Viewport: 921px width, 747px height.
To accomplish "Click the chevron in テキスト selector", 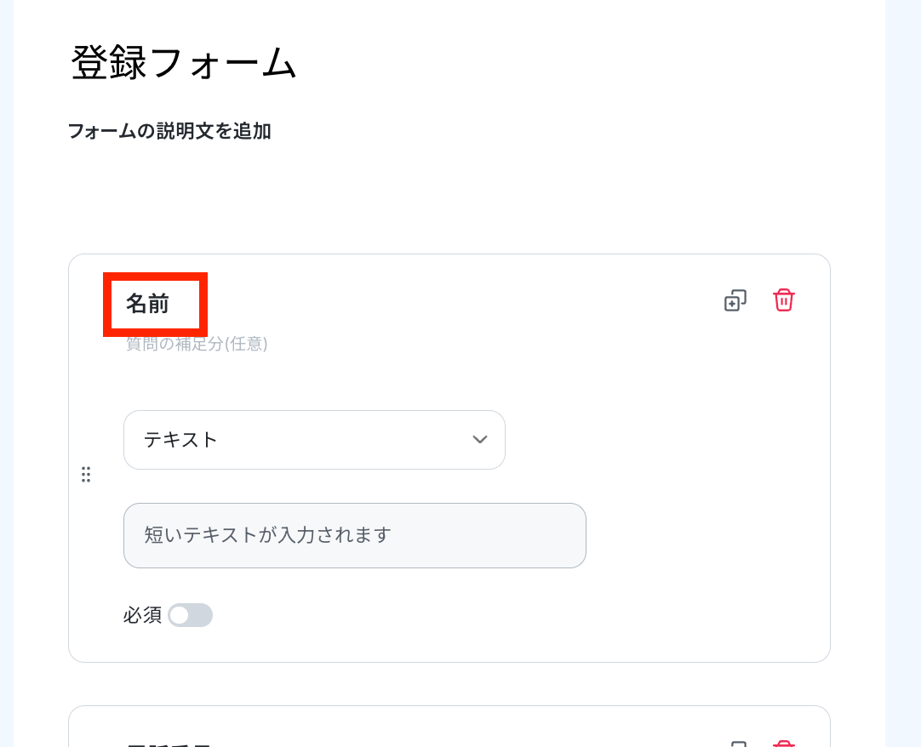I will point(480,439).
